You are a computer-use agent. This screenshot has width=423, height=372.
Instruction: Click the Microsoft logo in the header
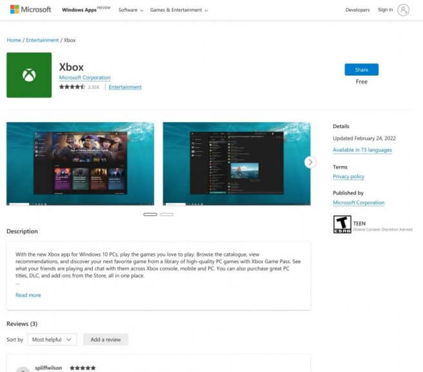coord(30,10)
